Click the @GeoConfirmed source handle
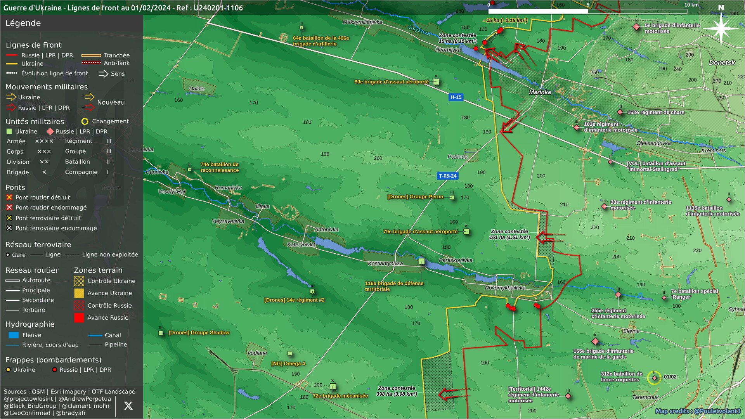 click(27, 413)
